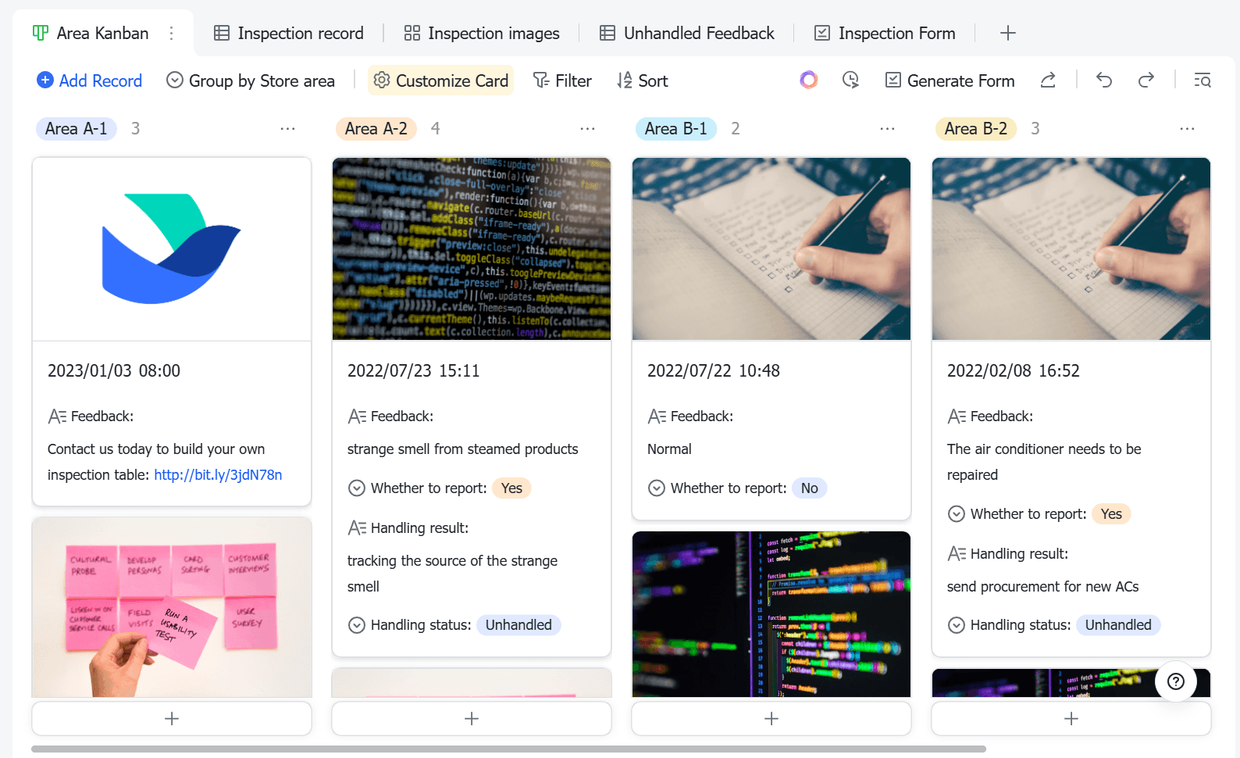Follow the http://bit.ly/3jdN78n link

pyautogui.click(x=218, y=474)
